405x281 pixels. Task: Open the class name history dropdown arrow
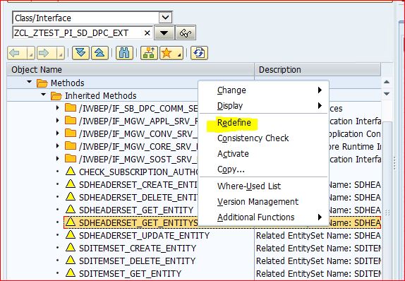[x=164, y=33]
